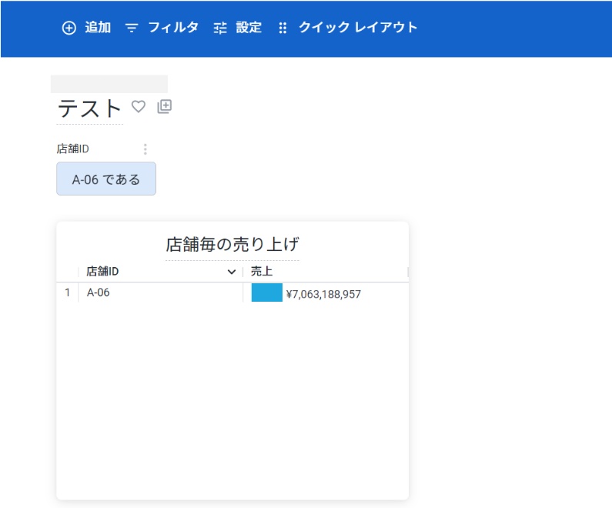Open the フィルタ filter icon
The image size is (612, 508).
[x=132, y=28]
